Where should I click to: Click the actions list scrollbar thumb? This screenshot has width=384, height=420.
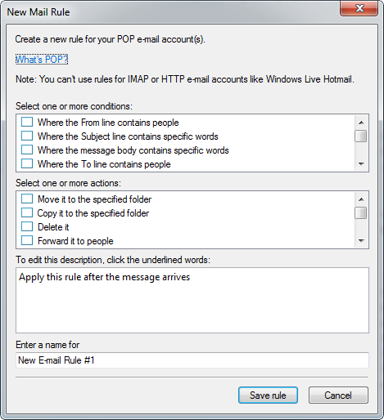(x=361, y=213)
